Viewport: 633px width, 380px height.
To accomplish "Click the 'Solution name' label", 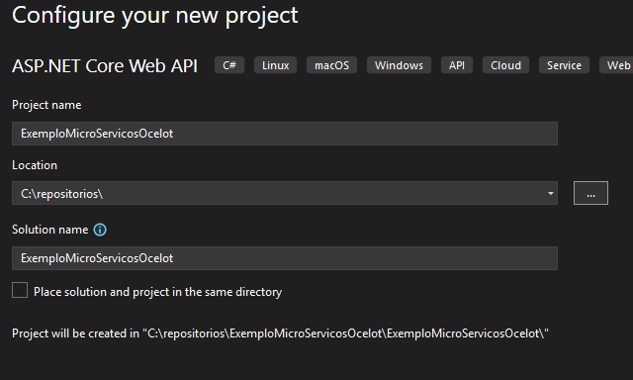I will pyautogui.click(x=50, y=230).
